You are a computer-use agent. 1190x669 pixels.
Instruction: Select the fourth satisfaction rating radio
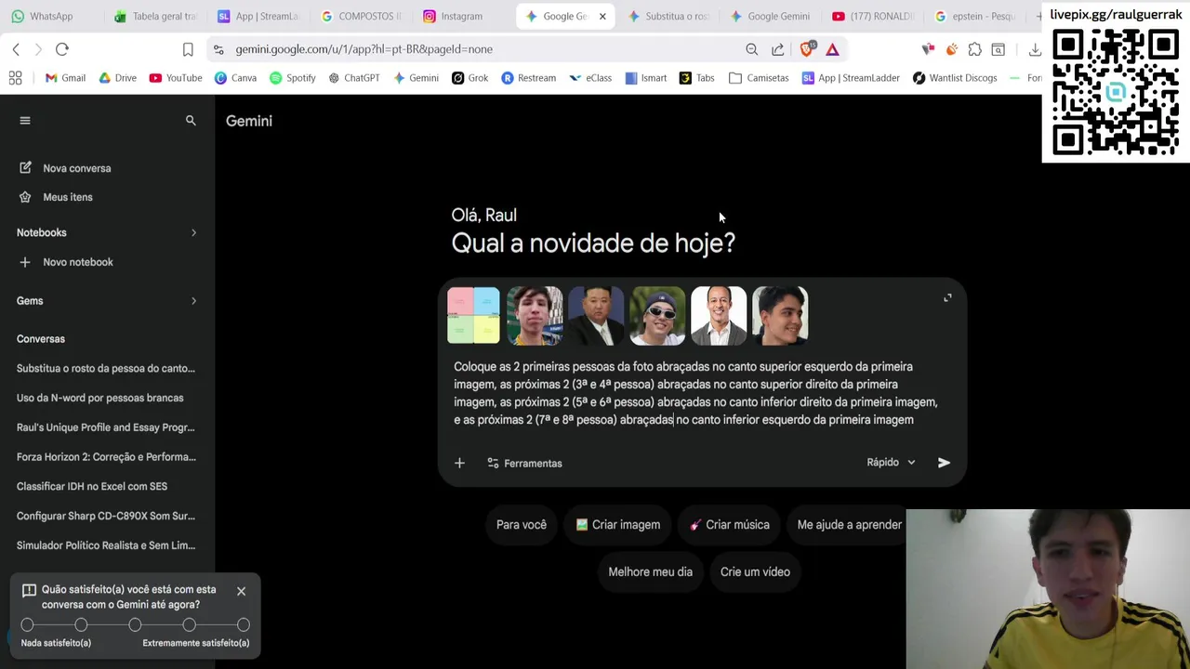pos(189,625)
